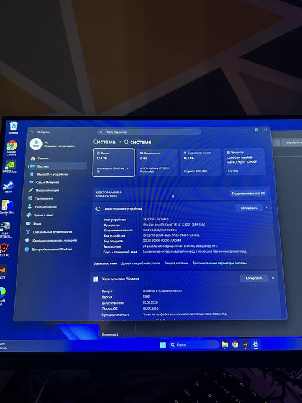Open the Settings gear on the taskbar
This screenshot has height=403, width=302.
[255, 344]
